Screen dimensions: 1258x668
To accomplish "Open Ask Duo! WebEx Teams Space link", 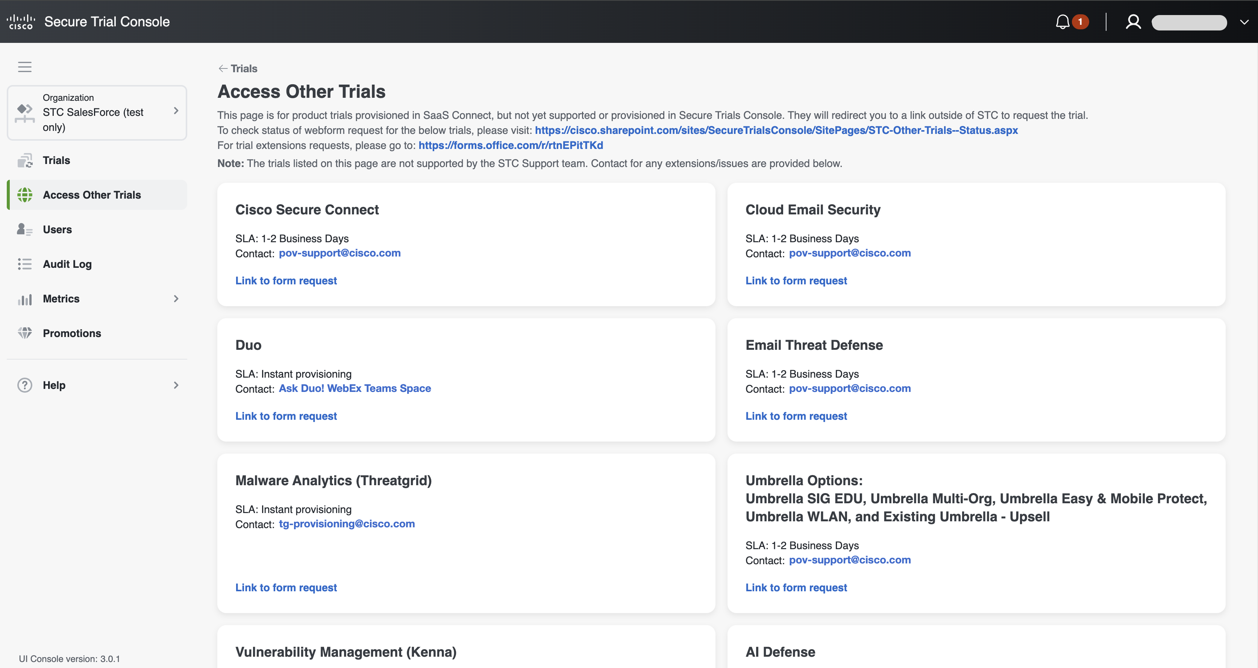I will (355, 389).
